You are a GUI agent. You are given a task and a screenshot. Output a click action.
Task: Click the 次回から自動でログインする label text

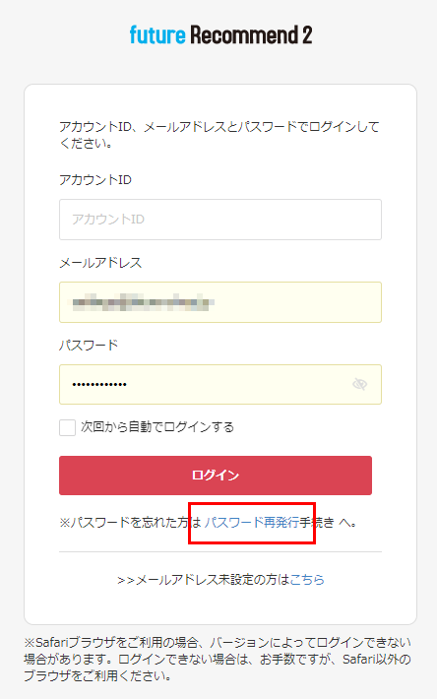[157, 427]
